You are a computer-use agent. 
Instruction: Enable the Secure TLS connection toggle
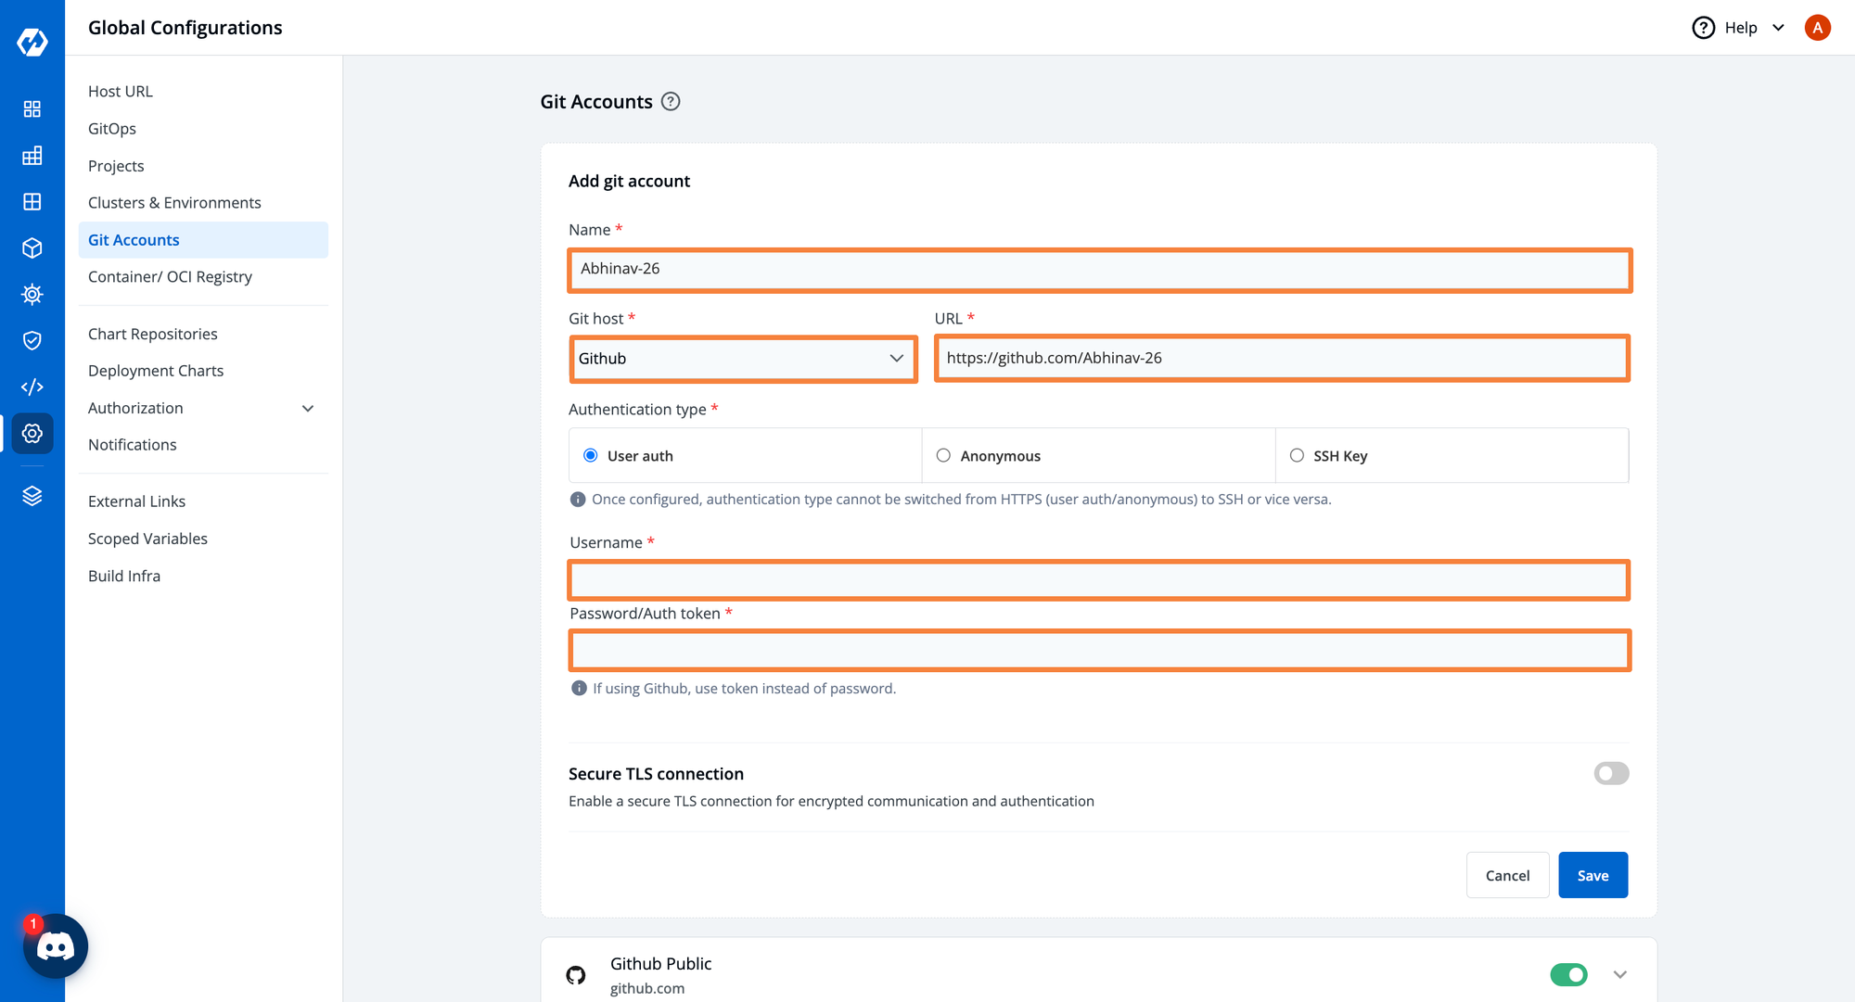pyautogui.click(x=1612, y=774)
